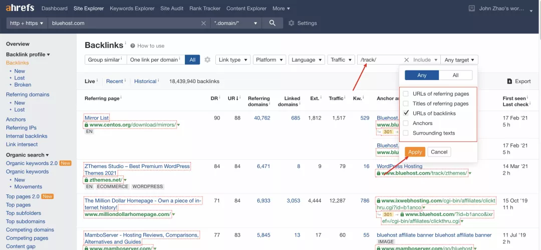
Task: Switch to Recent backlinks tab
Action: (x=115, y=81)
